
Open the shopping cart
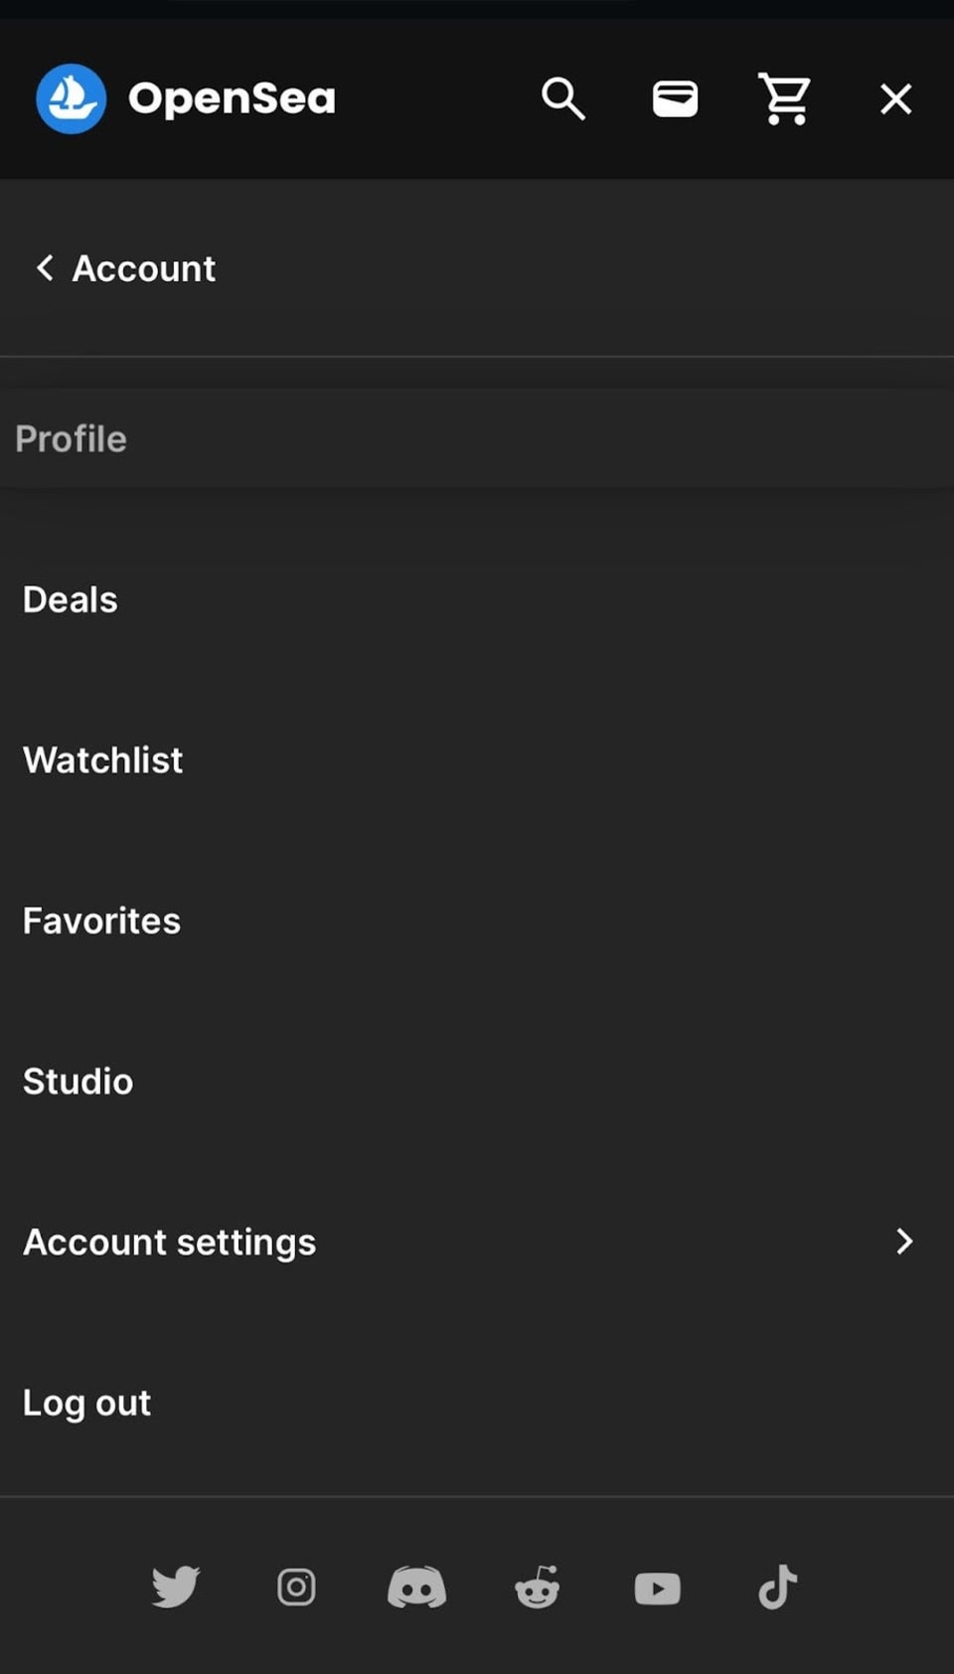click(x=784, y=98)
